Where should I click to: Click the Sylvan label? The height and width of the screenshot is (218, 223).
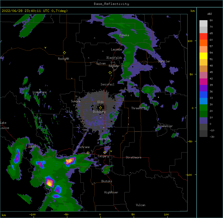[x=101, y=63]
